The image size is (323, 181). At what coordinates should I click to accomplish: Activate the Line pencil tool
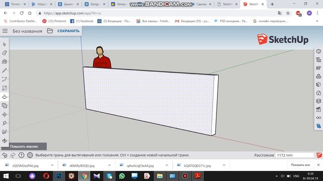(5, 70)
